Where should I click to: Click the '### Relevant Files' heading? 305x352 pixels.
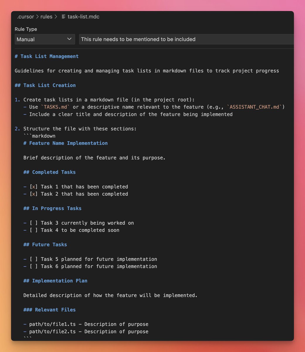pyautogui.click(x=50, y=310)
